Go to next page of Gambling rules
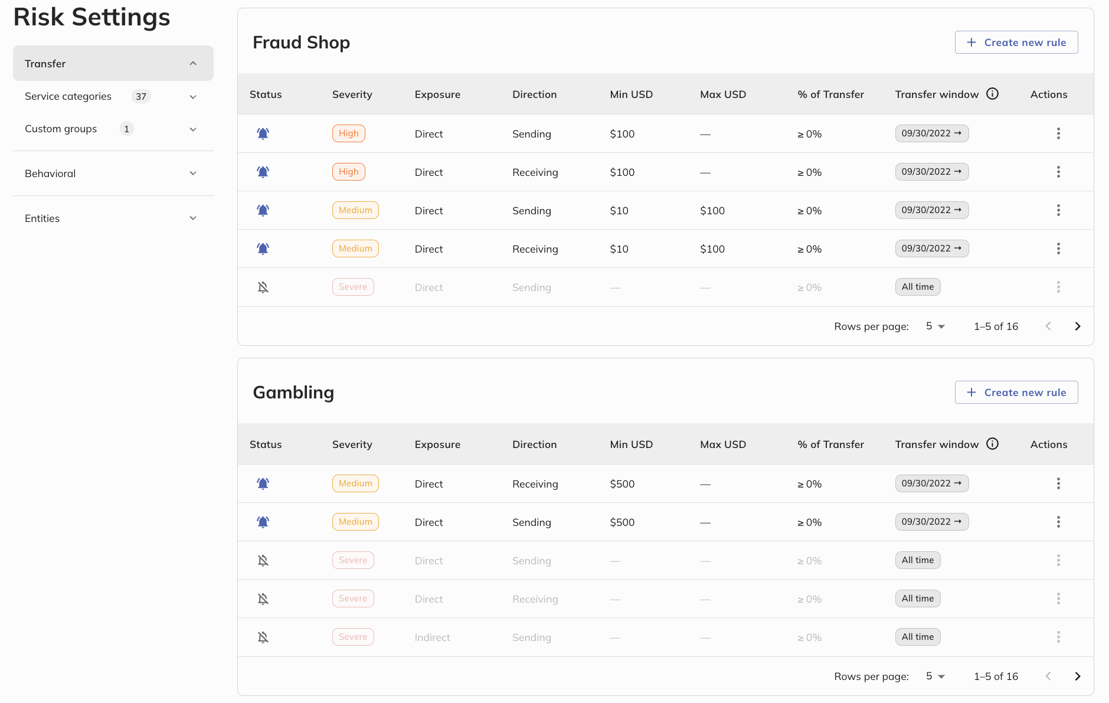 pos(1077,676)
